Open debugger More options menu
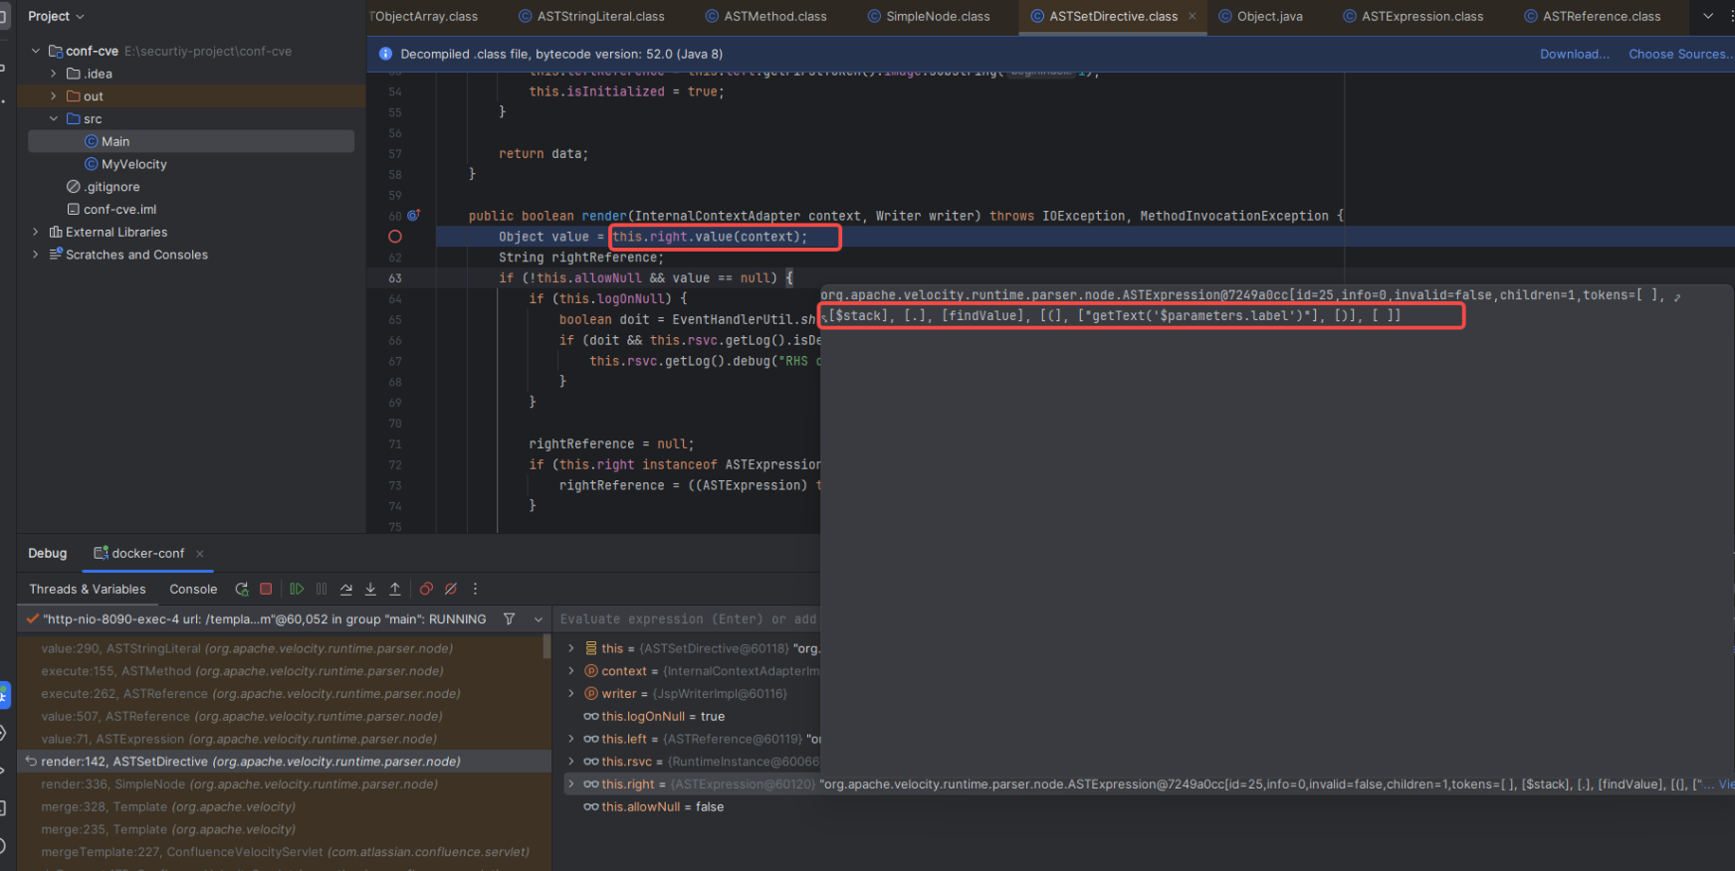Viewport: 1735px width, 871px height. [x=476, y=589]
